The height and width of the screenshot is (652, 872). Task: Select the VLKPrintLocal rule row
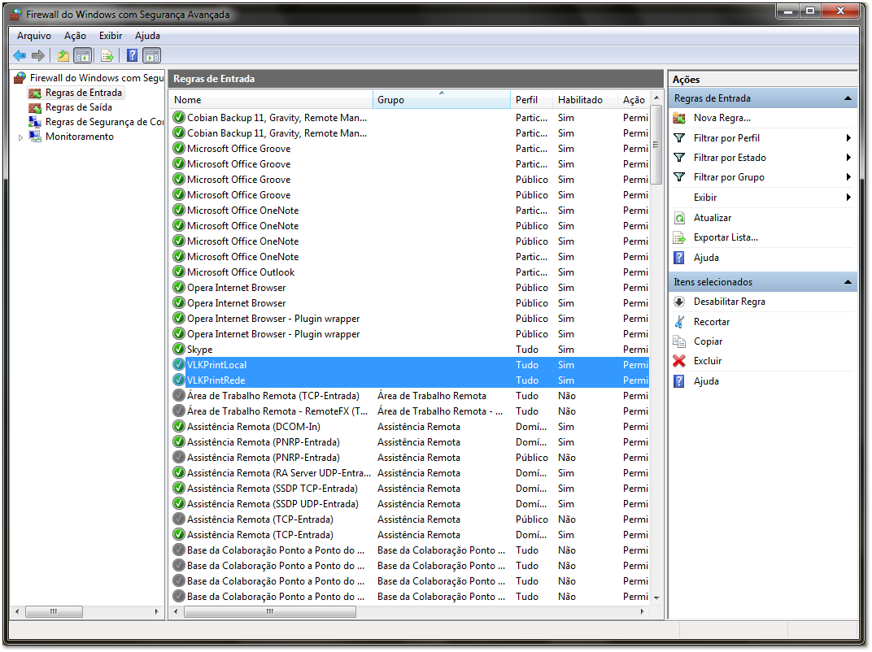(410, 365)
